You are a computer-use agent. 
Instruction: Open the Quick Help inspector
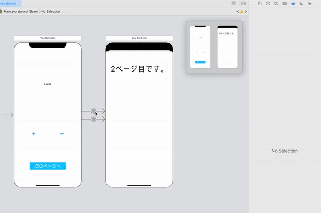277,4
